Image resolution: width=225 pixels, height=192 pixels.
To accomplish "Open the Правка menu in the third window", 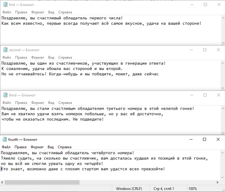I will (21, 103).
